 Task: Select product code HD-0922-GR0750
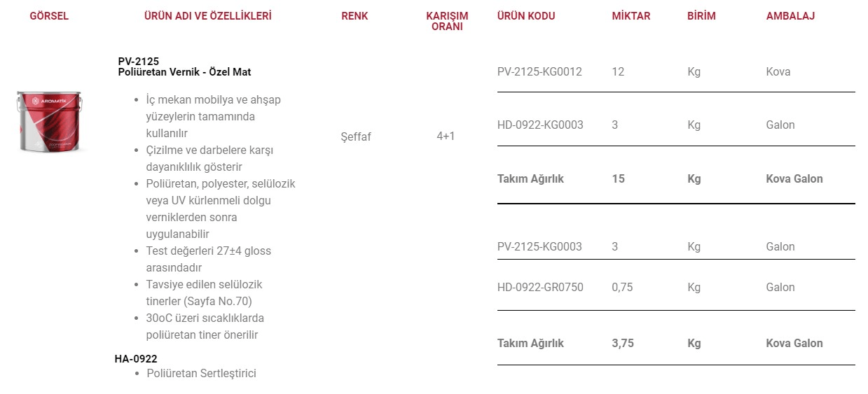click(540, 287)
